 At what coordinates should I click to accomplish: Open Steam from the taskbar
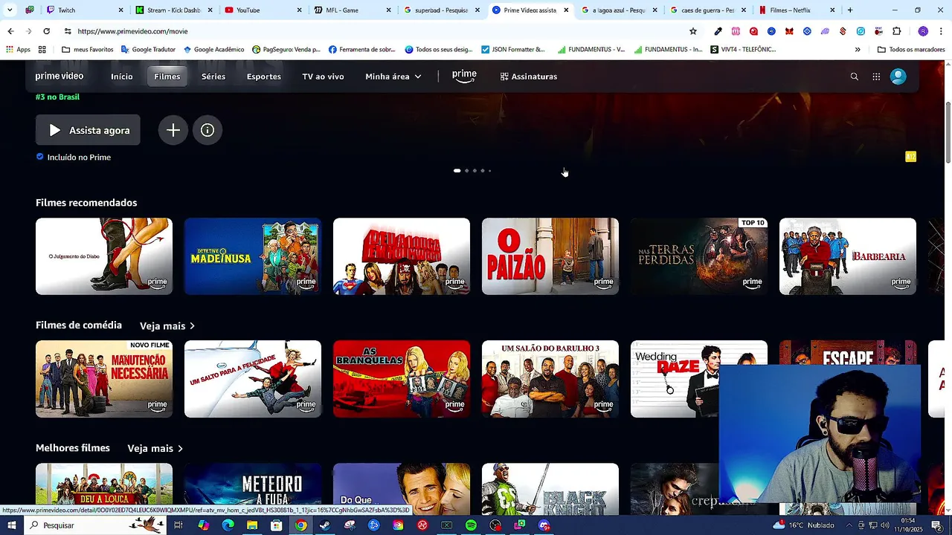tap(325, 525)
